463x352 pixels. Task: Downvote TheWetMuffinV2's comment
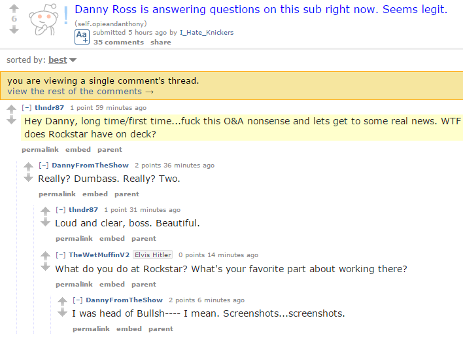45,267
